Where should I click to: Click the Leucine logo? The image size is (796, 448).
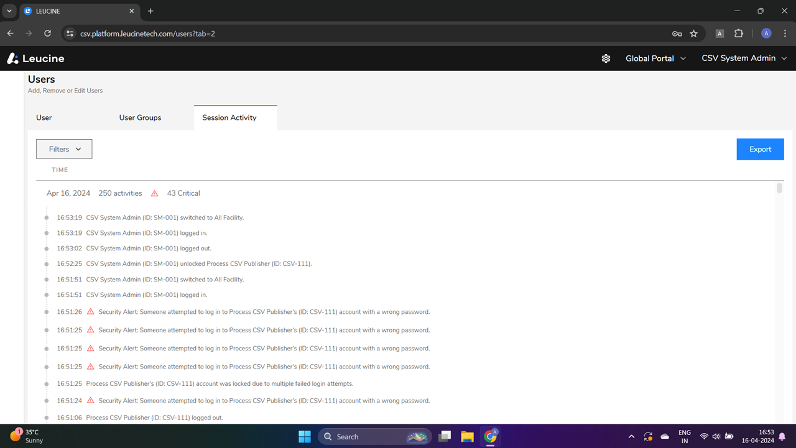(35, 58)
